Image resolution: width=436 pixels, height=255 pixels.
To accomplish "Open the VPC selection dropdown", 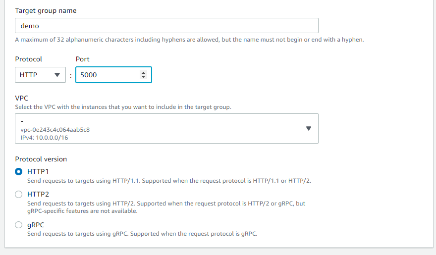I will click(x=166, y=128).
